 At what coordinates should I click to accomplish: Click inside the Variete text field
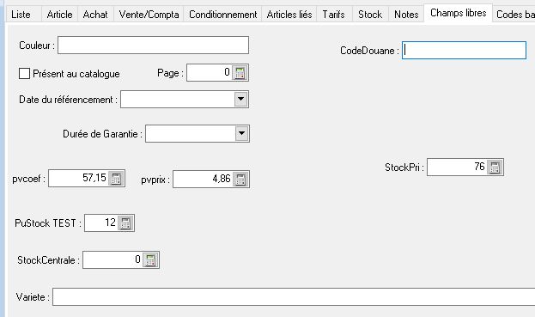coord(294,297)
